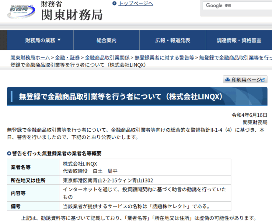The width and height of the screenshot is (272, 222).
Task: Open the 広報・報道発表 menu item
Action: pos(173,40)
